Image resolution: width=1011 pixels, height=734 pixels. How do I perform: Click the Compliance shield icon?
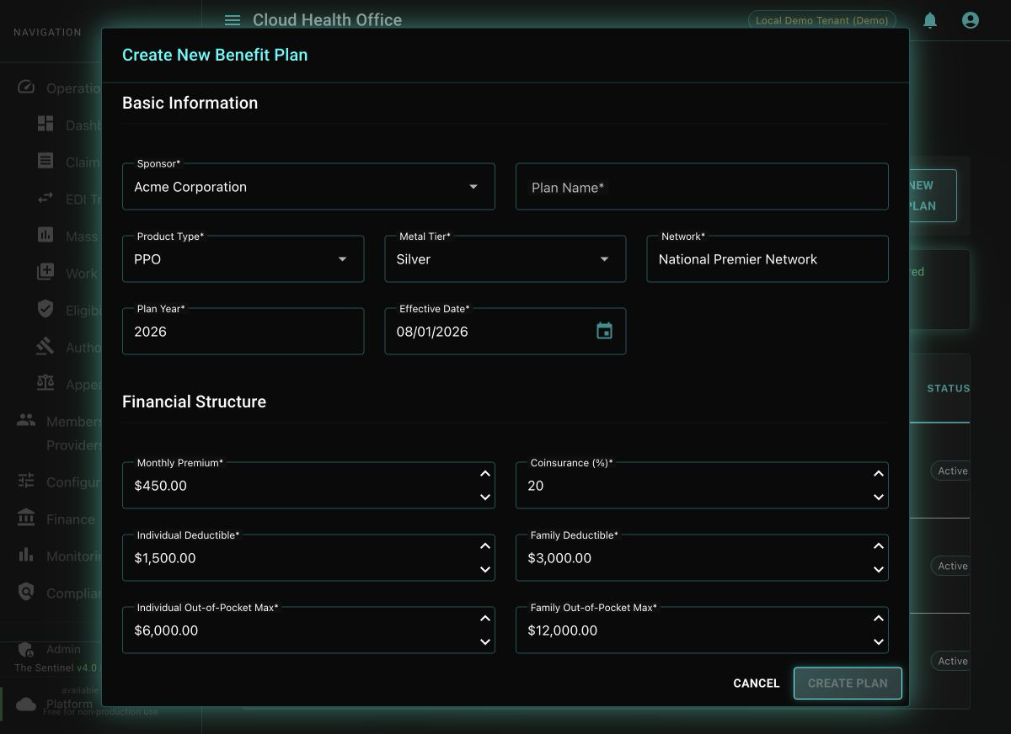pyautogui.click(x=26, y=592)
